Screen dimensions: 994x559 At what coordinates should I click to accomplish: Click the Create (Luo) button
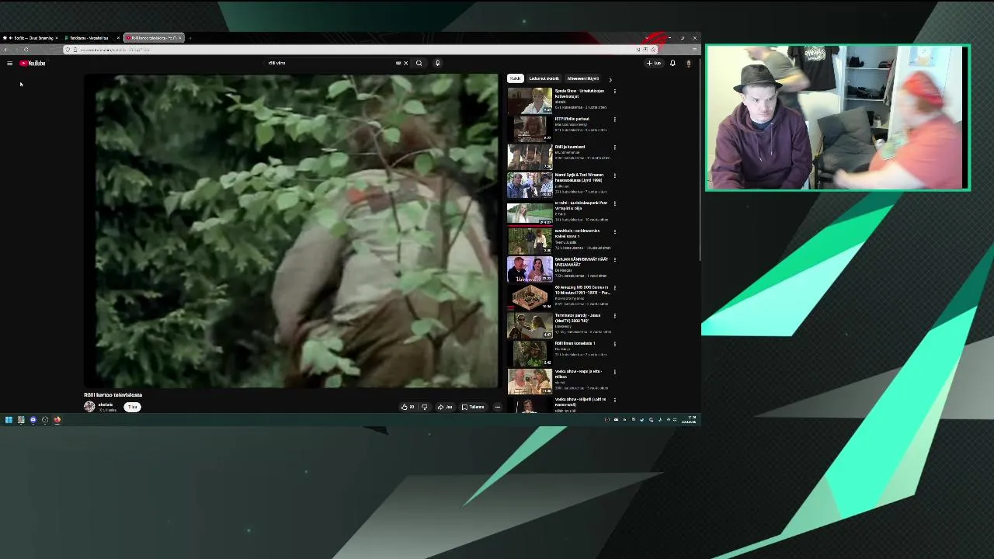pyautogui.click(x=654, y=64)
